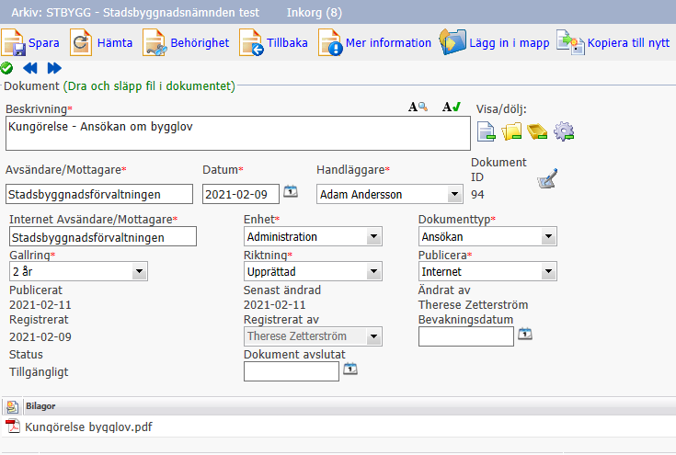Click the Beskrivning text field

click(x=238, y=133)
